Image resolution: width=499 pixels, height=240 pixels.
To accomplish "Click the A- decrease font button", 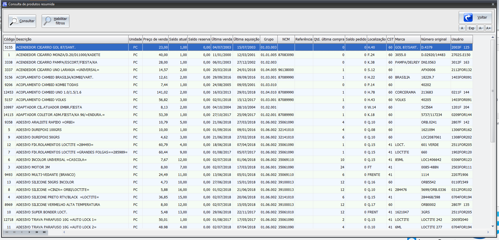I will tap(481, 28).
